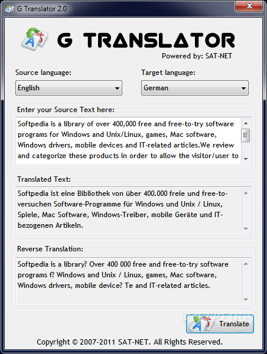Click the Reverse Translation scrollbar up arrow
Screen dimensions: 267x354
(246, 264)
